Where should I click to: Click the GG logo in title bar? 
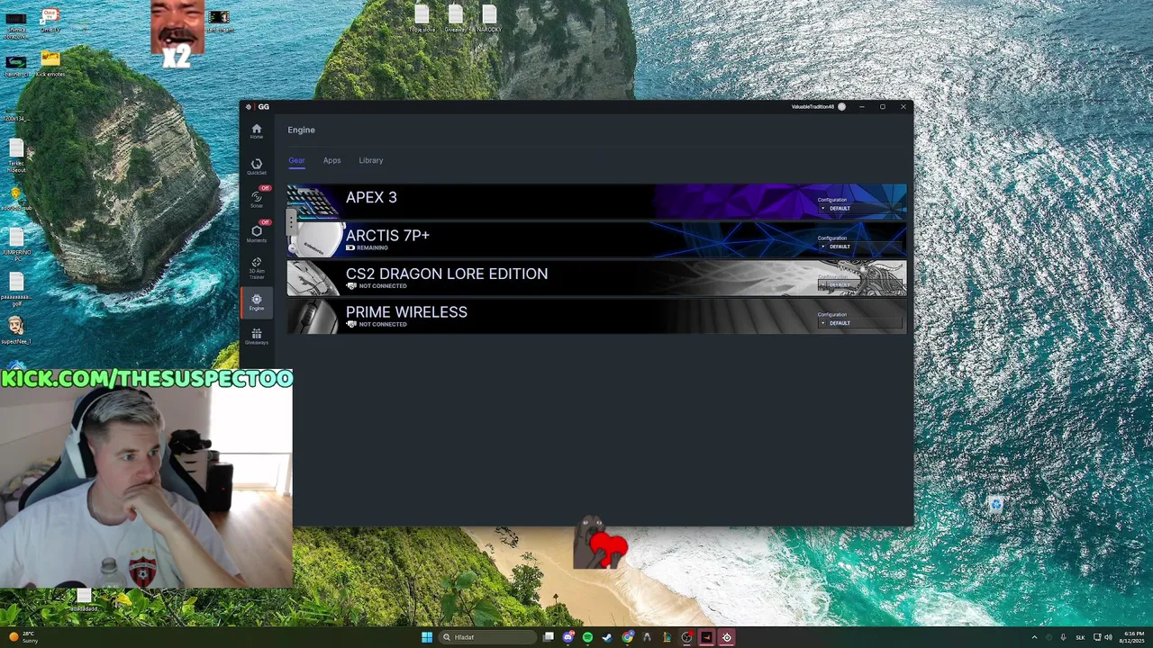point(258,106)
